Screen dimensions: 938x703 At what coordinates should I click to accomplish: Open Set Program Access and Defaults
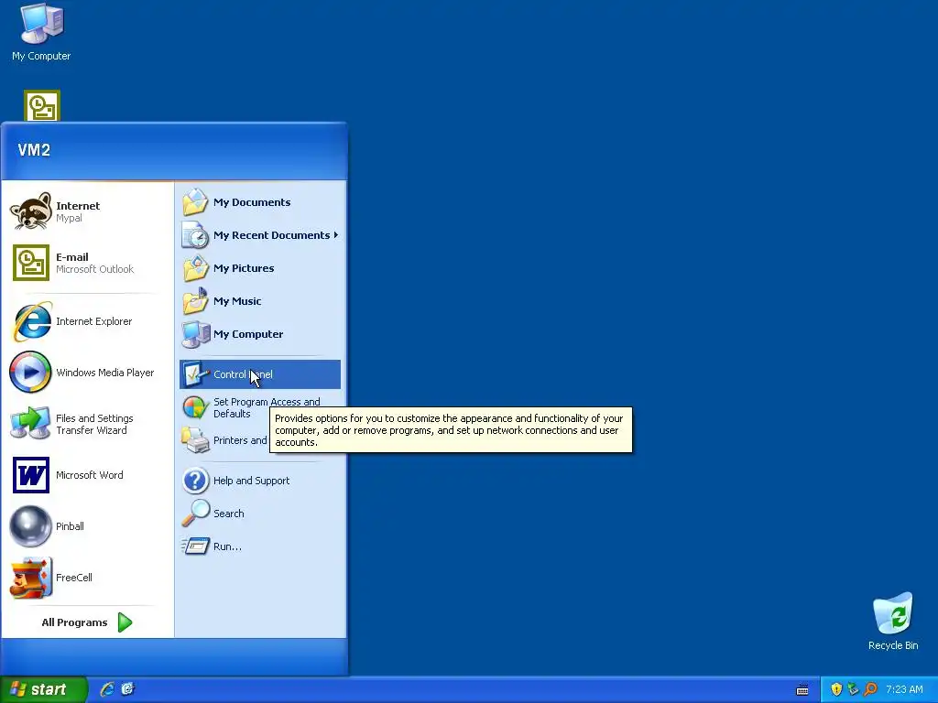259,407
